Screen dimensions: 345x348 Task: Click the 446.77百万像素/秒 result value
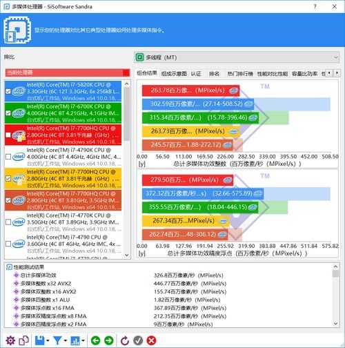coord(190,283)
